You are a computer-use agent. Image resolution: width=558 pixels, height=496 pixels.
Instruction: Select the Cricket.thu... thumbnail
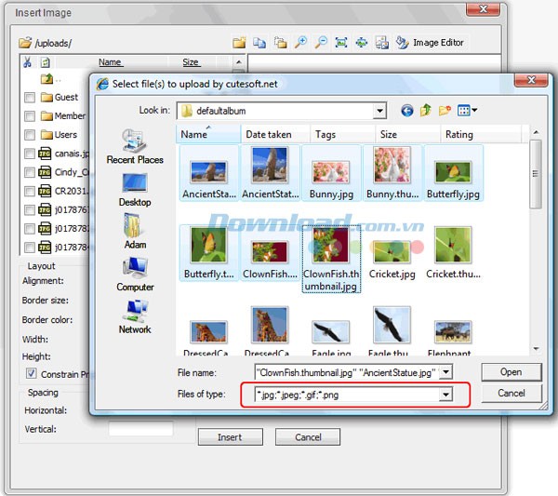tap(453, 253)
